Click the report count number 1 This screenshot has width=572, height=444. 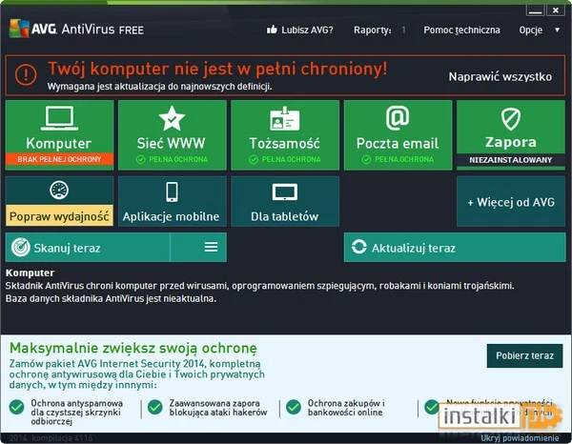coord(403,30)
